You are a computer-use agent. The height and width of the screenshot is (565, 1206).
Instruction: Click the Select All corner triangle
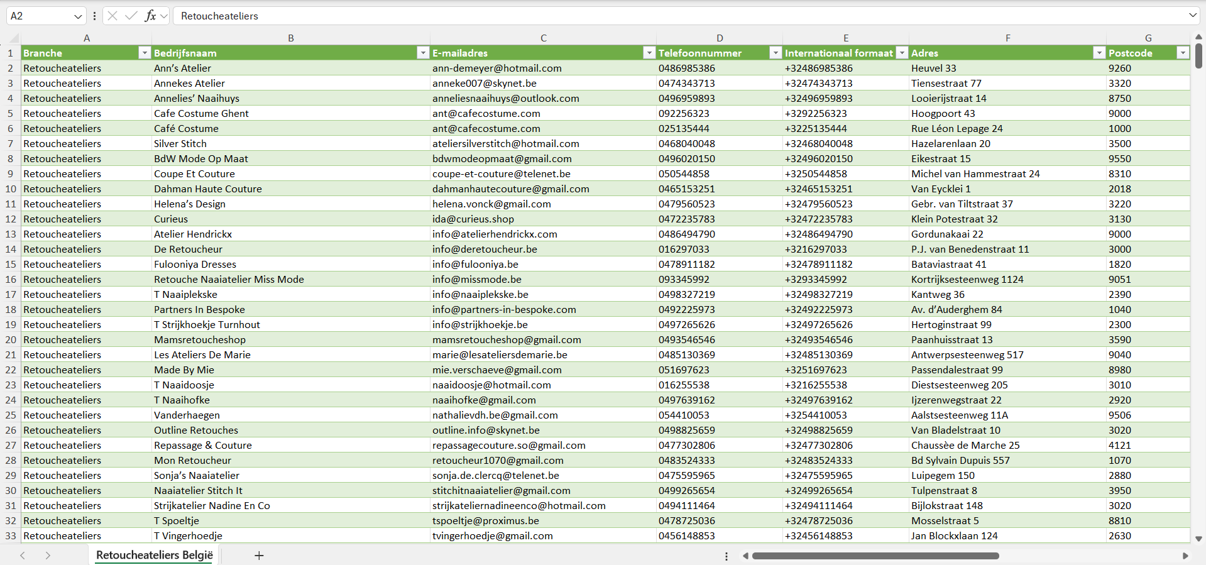13,38
